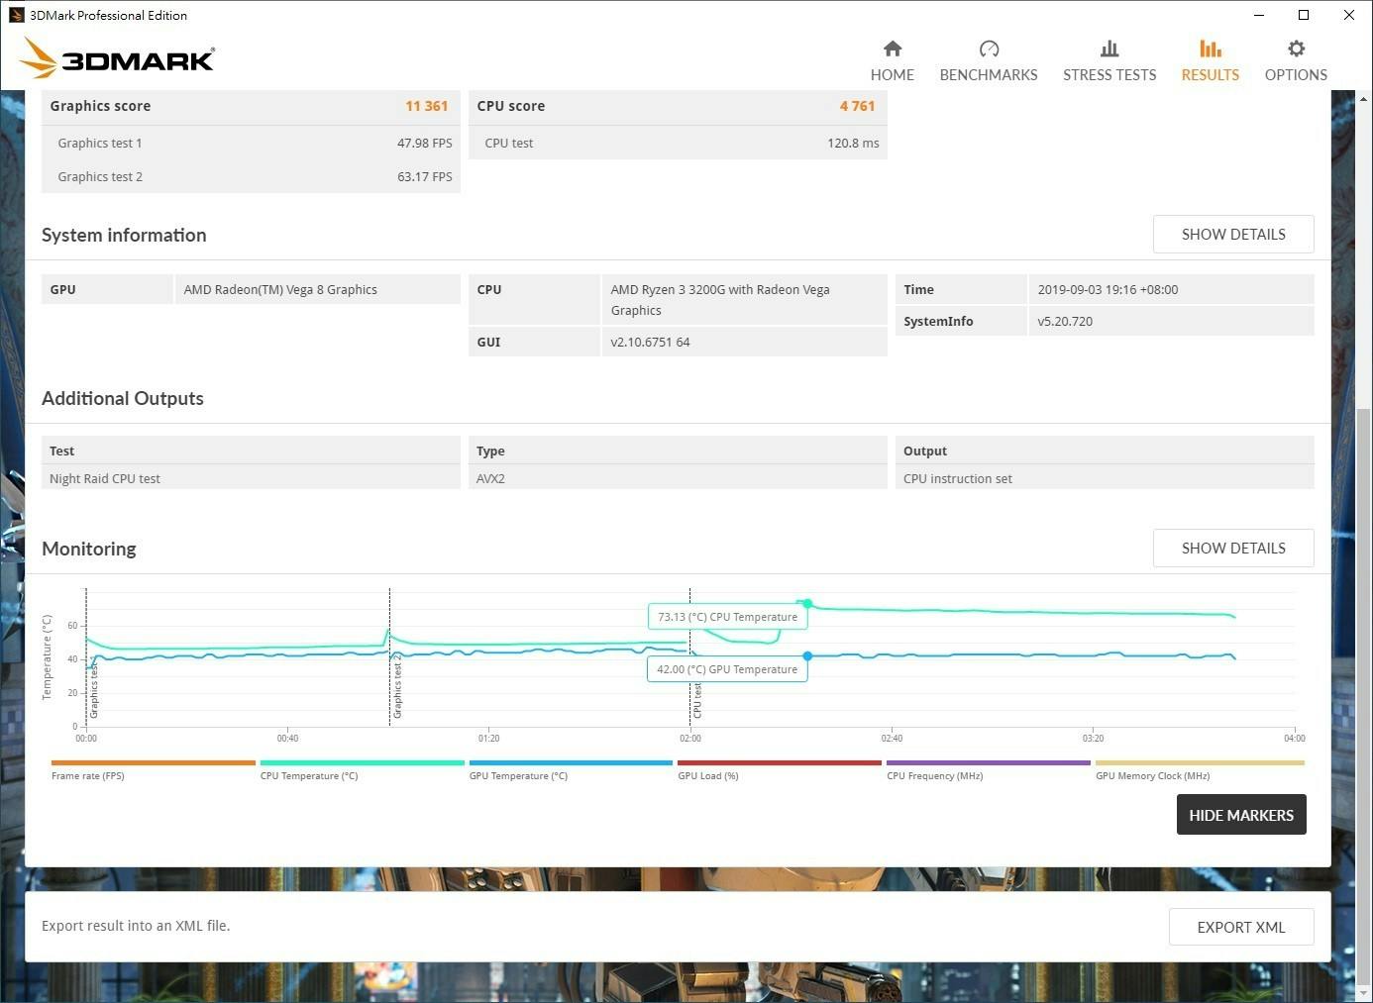Open the Benchmarks gauge icon
The width and height of the screenshot is (1373, 1003).
tap(988, 49)
